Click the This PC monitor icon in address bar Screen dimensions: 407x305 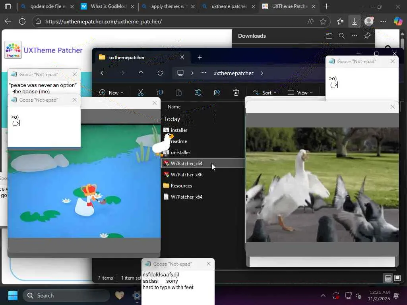(180, 73)
